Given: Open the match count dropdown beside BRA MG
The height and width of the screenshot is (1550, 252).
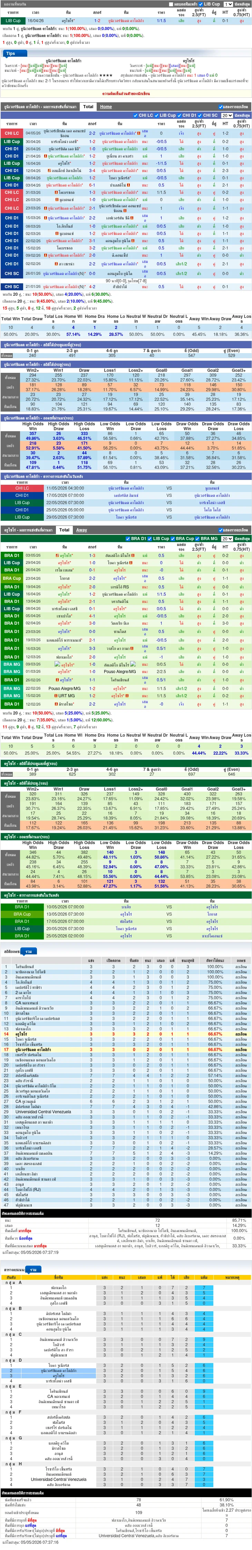Looking at the screenshot, I should point(226,539).
